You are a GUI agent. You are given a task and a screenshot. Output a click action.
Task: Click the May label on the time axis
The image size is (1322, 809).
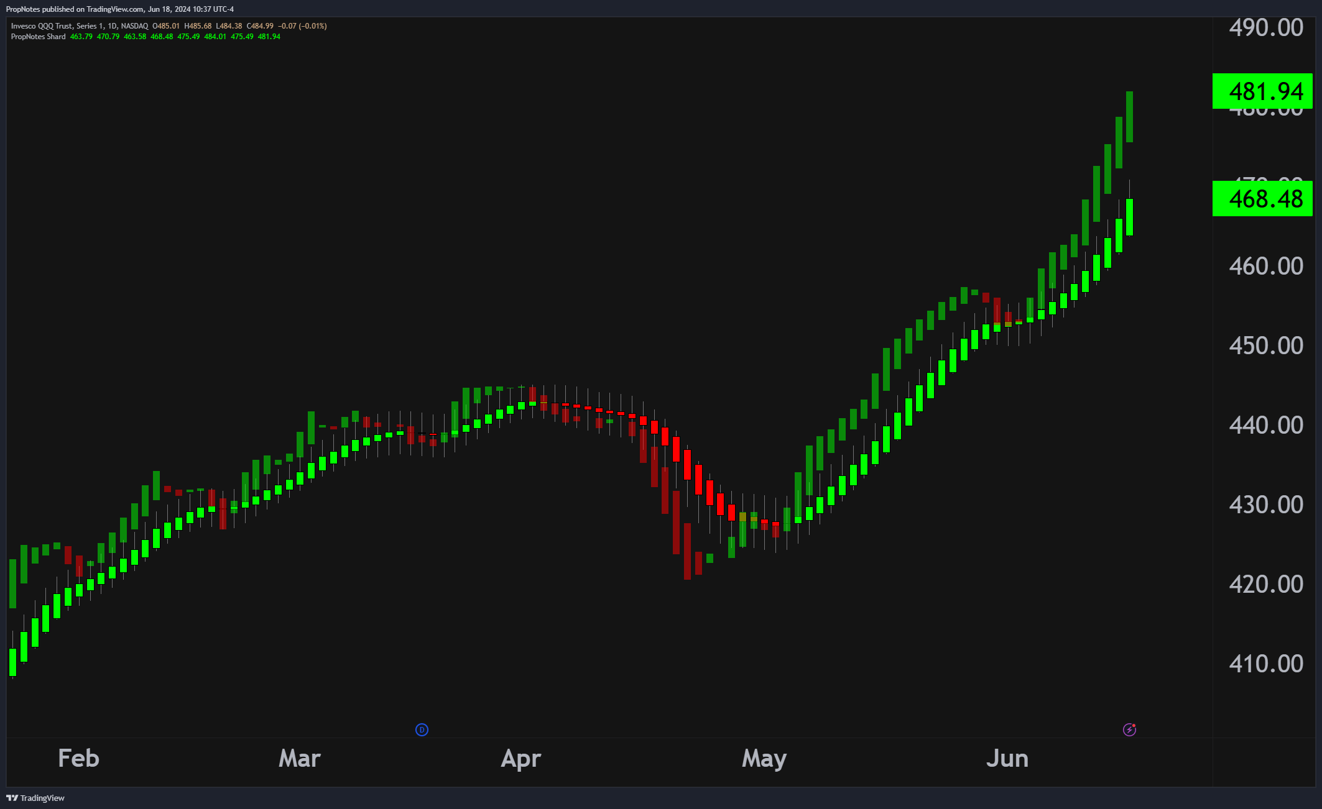764,759
